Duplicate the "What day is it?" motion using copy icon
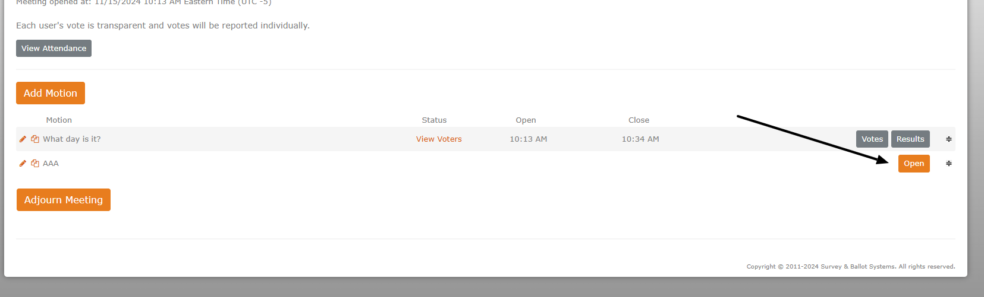Image resolution: width=984 pixels, height=297 pixels. tap(35, 139)
